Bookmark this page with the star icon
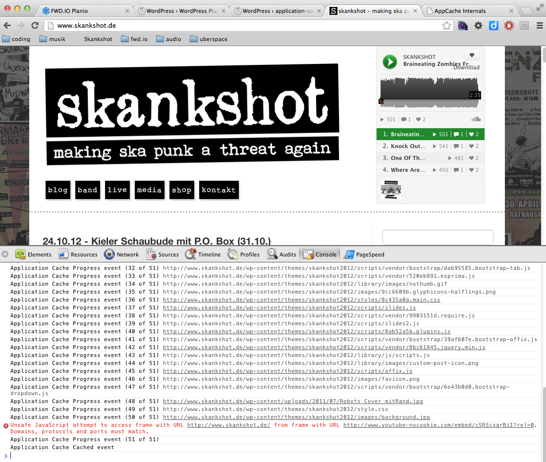The height and width of the screenshot is (462, 546). coord(446,25)
